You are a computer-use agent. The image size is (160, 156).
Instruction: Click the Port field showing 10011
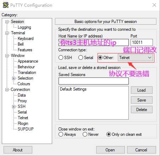pyautogui.click(x=142, y=42)
